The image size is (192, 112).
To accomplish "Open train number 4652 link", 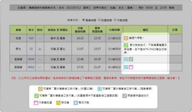I will tap(31, 67).
